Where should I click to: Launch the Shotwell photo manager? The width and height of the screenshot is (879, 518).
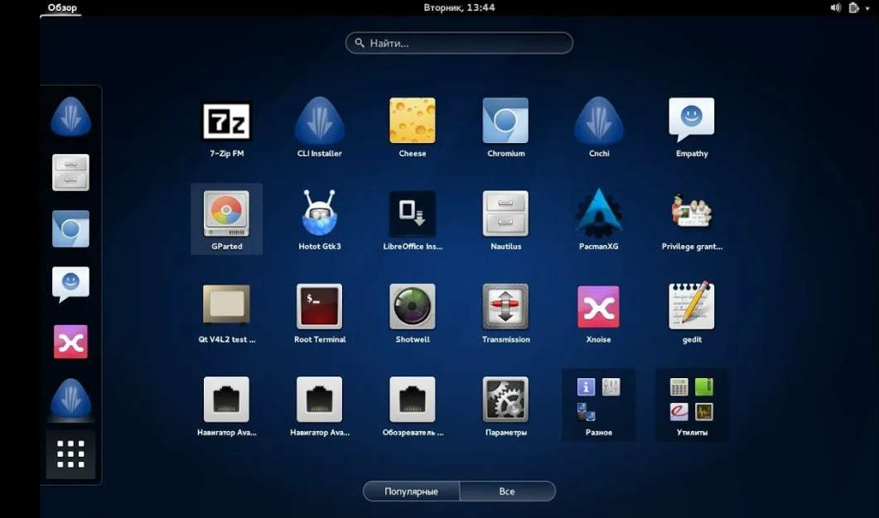(x=412, y=306)
